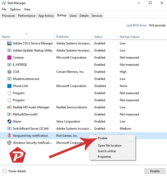Viewport: 167px width, 176px height.
Task: Switch to the Details tab
Action: click(84, 16)
